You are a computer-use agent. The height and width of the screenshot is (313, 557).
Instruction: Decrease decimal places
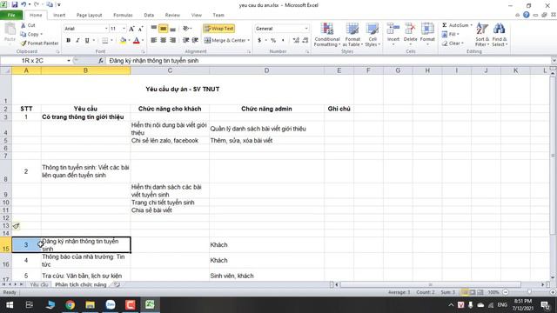pyautogui.click(x=305, y=41)
